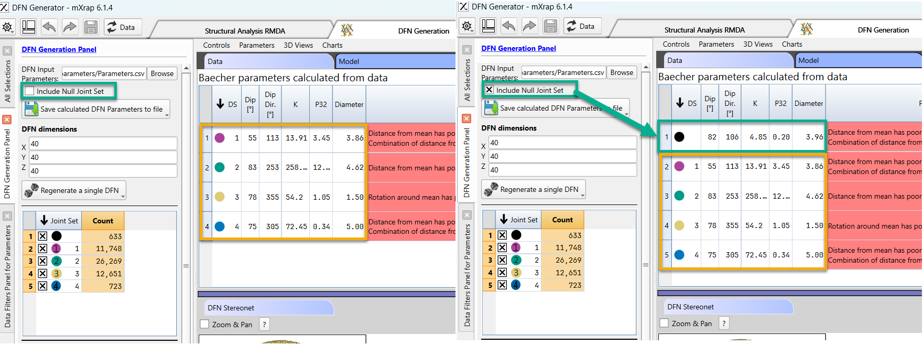Close DFN Generation Panel side tab, left window
The width and height of the screenshot is (923, 345).
click(7, 120)
